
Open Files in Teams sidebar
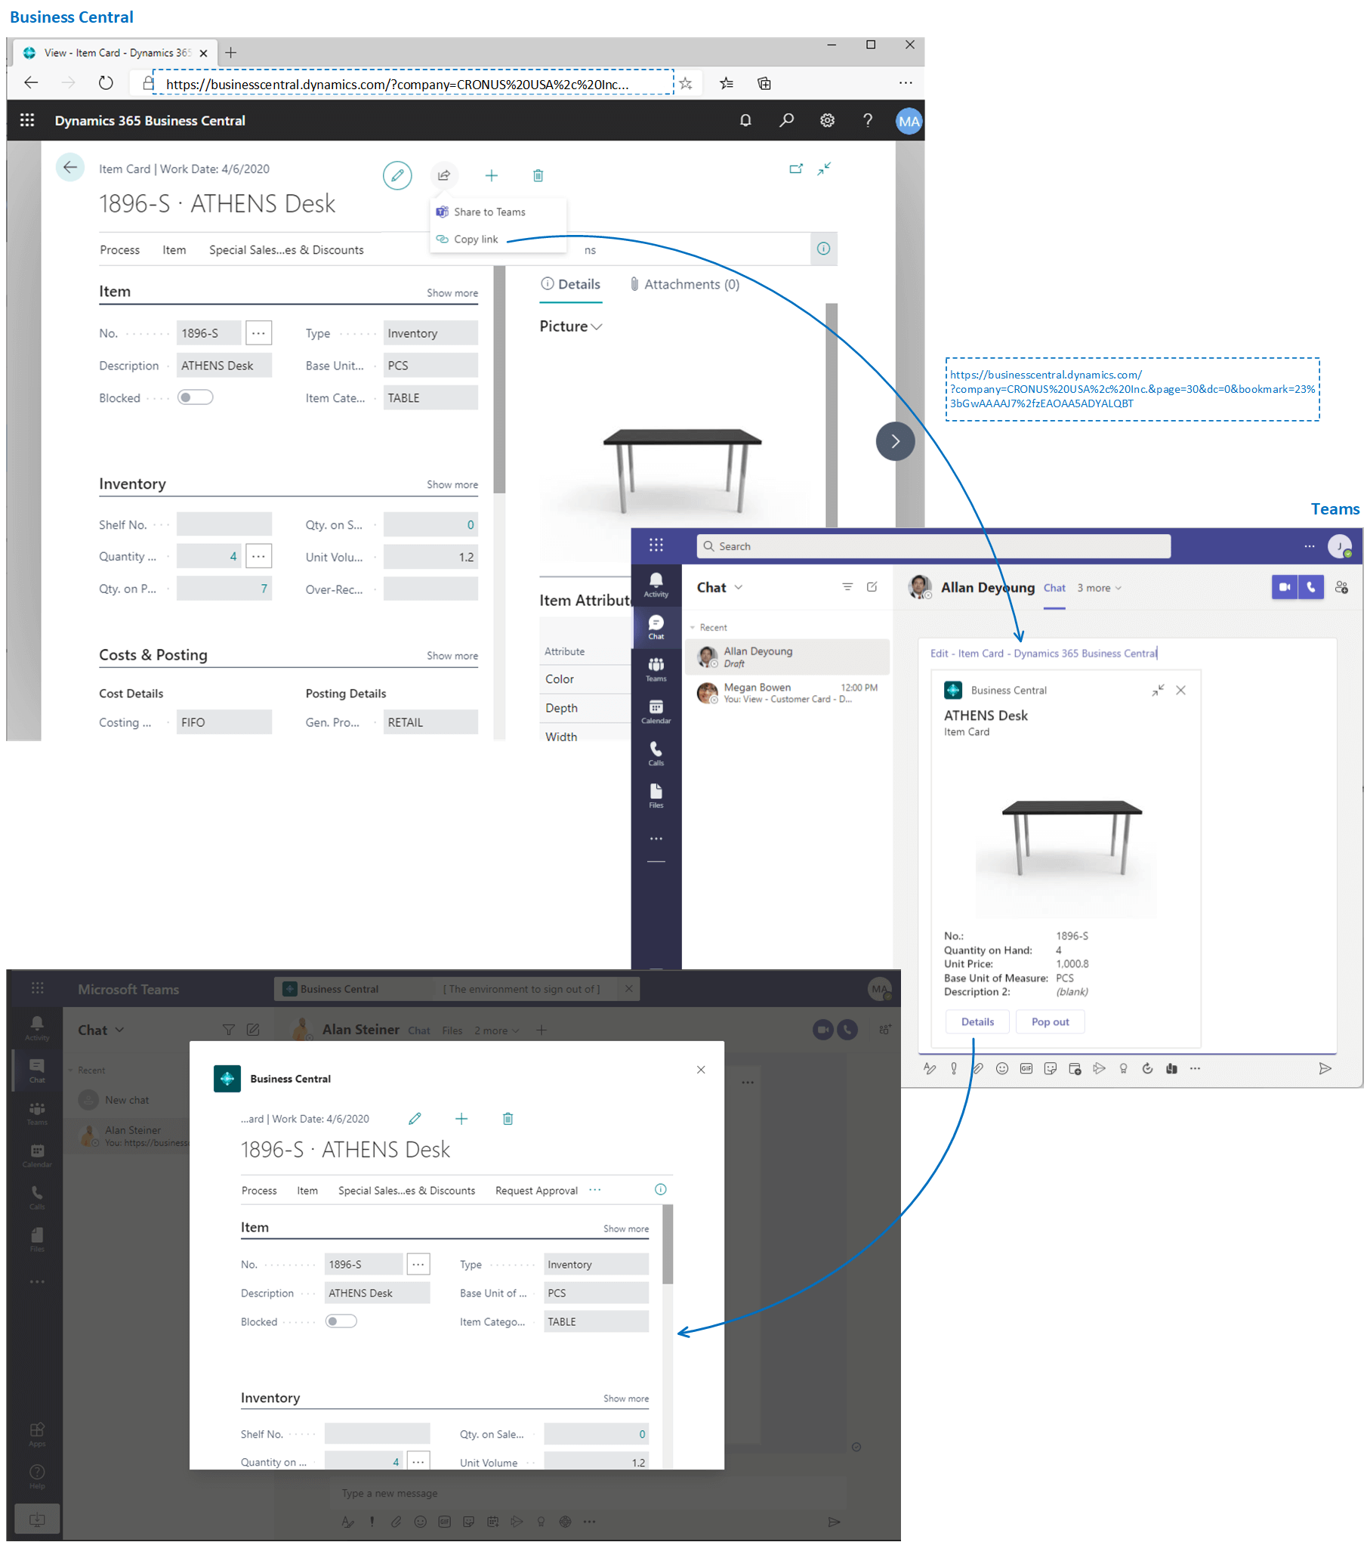click(656, 796)
